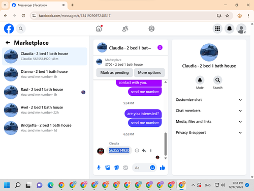Click the chat vertical scrollbar thumb
Viewport: 254px width, 191px height.
click(166, 144)
